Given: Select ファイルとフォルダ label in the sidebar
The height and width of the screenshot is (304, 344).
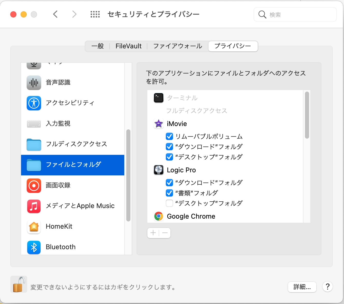Looking at the screenshot, I should point(74,165).
